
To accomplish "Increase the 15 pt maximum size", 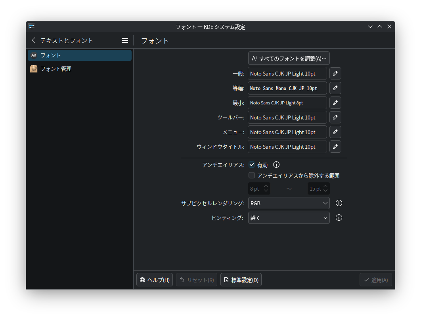I will coord(326,186).
